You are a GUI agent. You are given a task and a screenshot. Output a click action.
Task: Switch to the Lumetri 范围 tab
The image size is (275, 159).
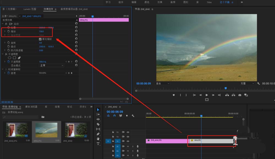tap(29, 9)
